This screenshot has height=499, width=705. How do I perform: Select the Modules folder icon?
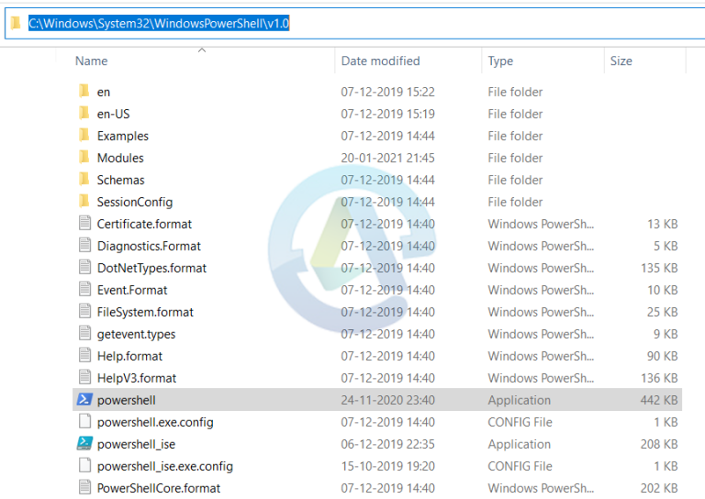(84, 157)
